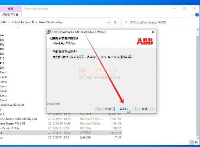
Task: Expand the ribbon with the chevron near help
Action: click(x=192, y=15)
